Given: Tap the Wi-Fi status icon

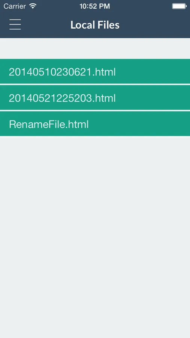Looking at the screenshot, I should click(x=33, y=6).
